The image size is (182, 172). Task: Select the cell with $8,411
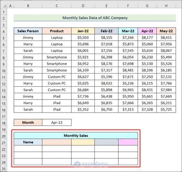166,38
